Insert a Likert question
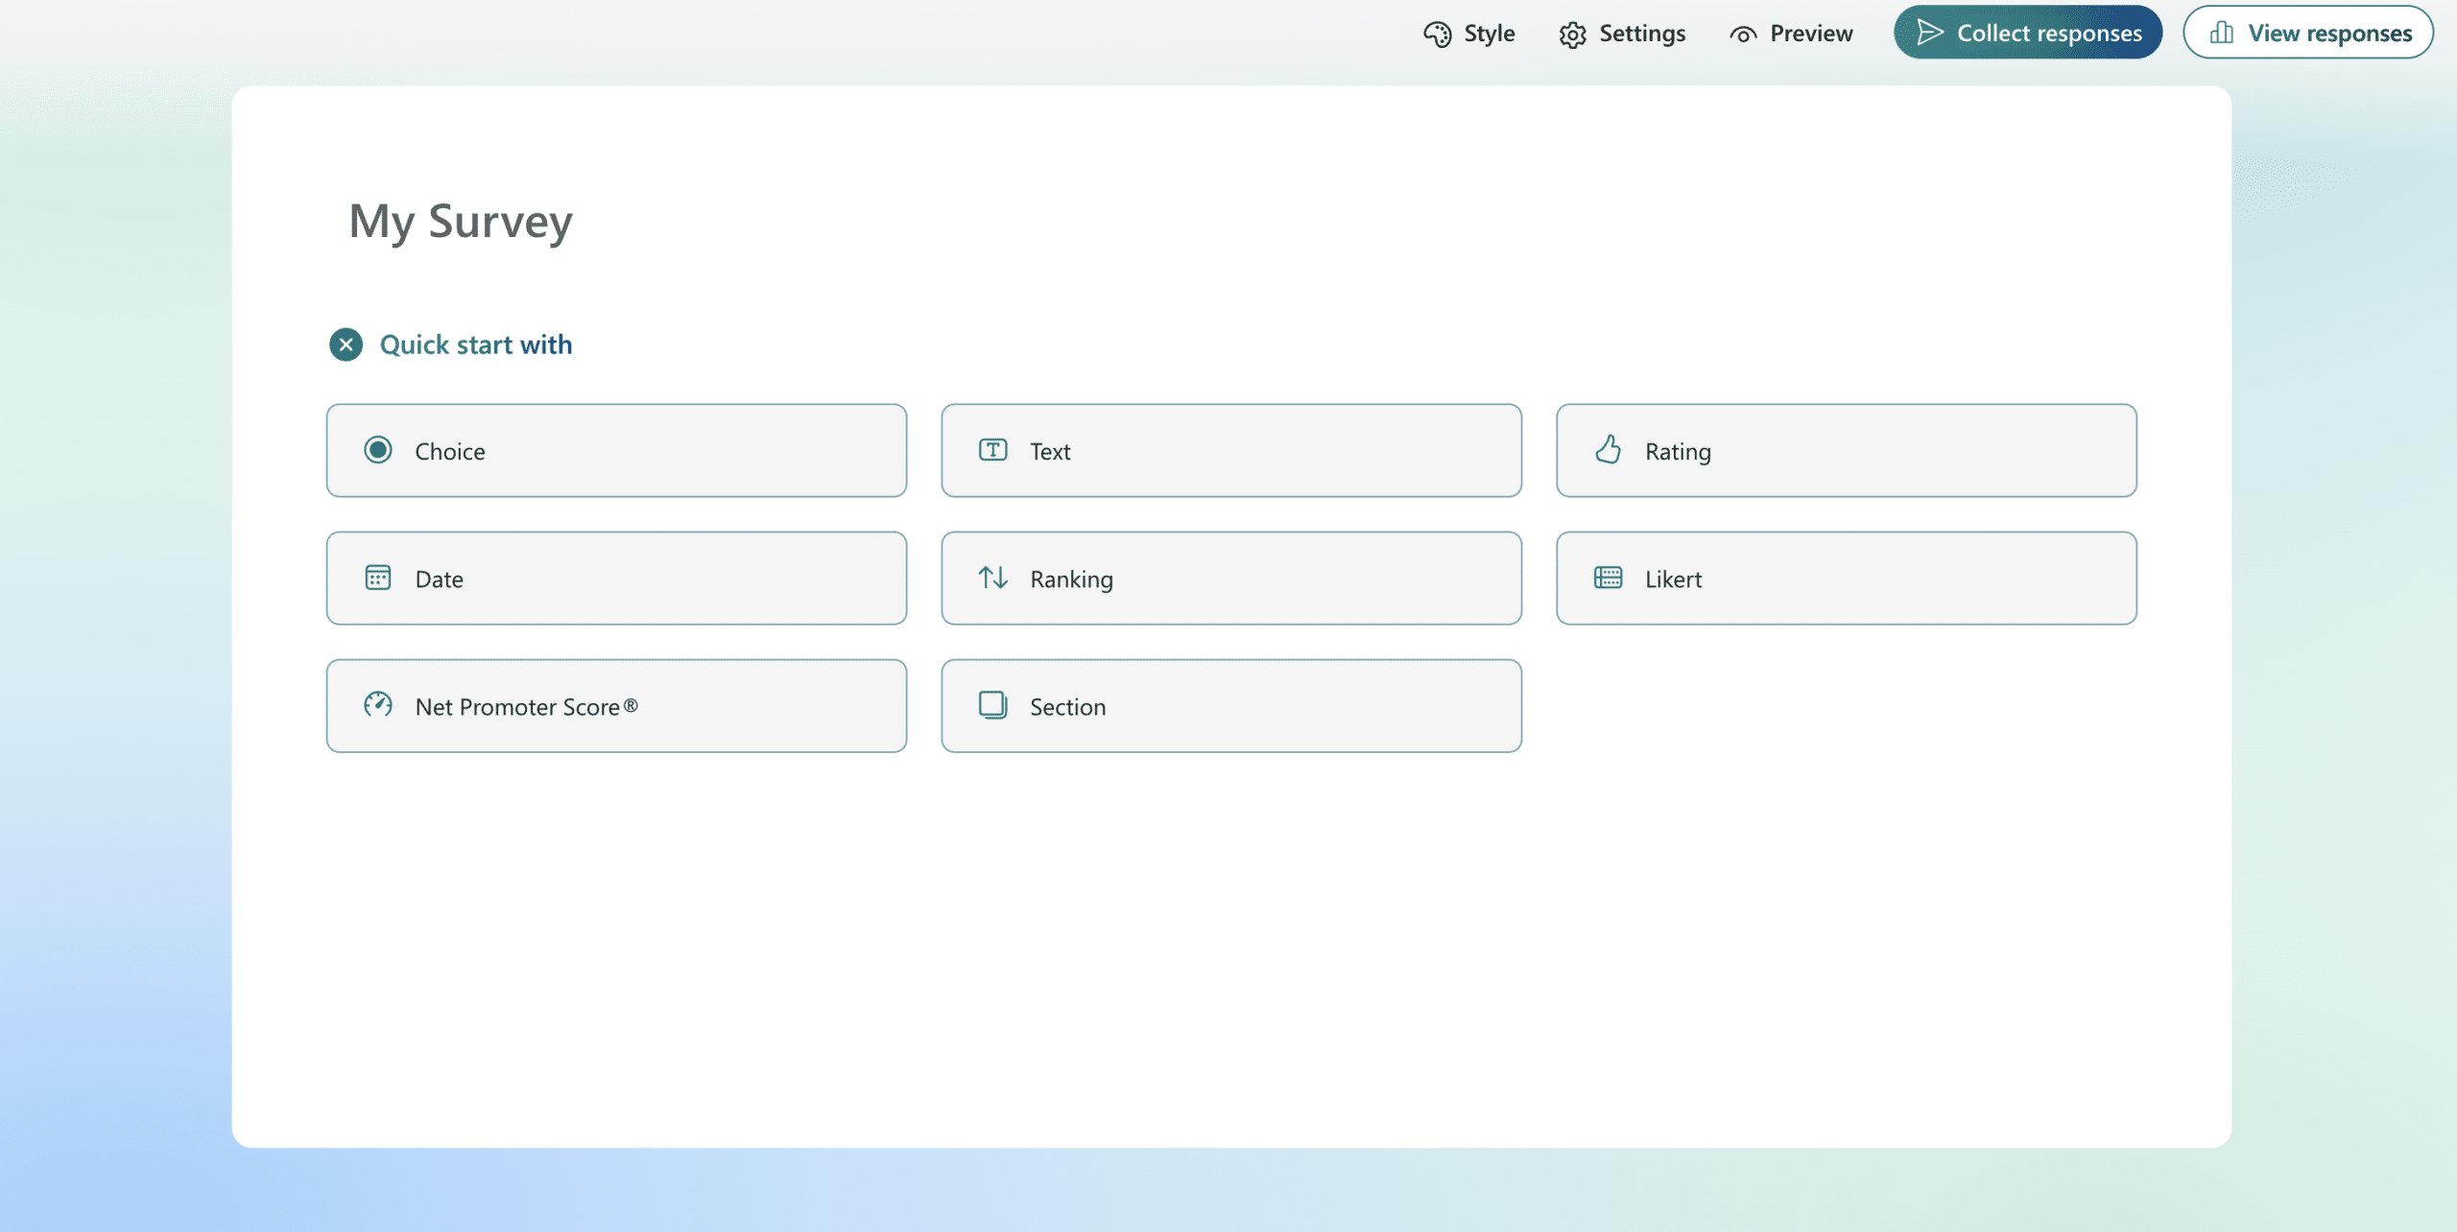The height and width of the screenshot is (1232, 2457). click(x=1845, y=578)
